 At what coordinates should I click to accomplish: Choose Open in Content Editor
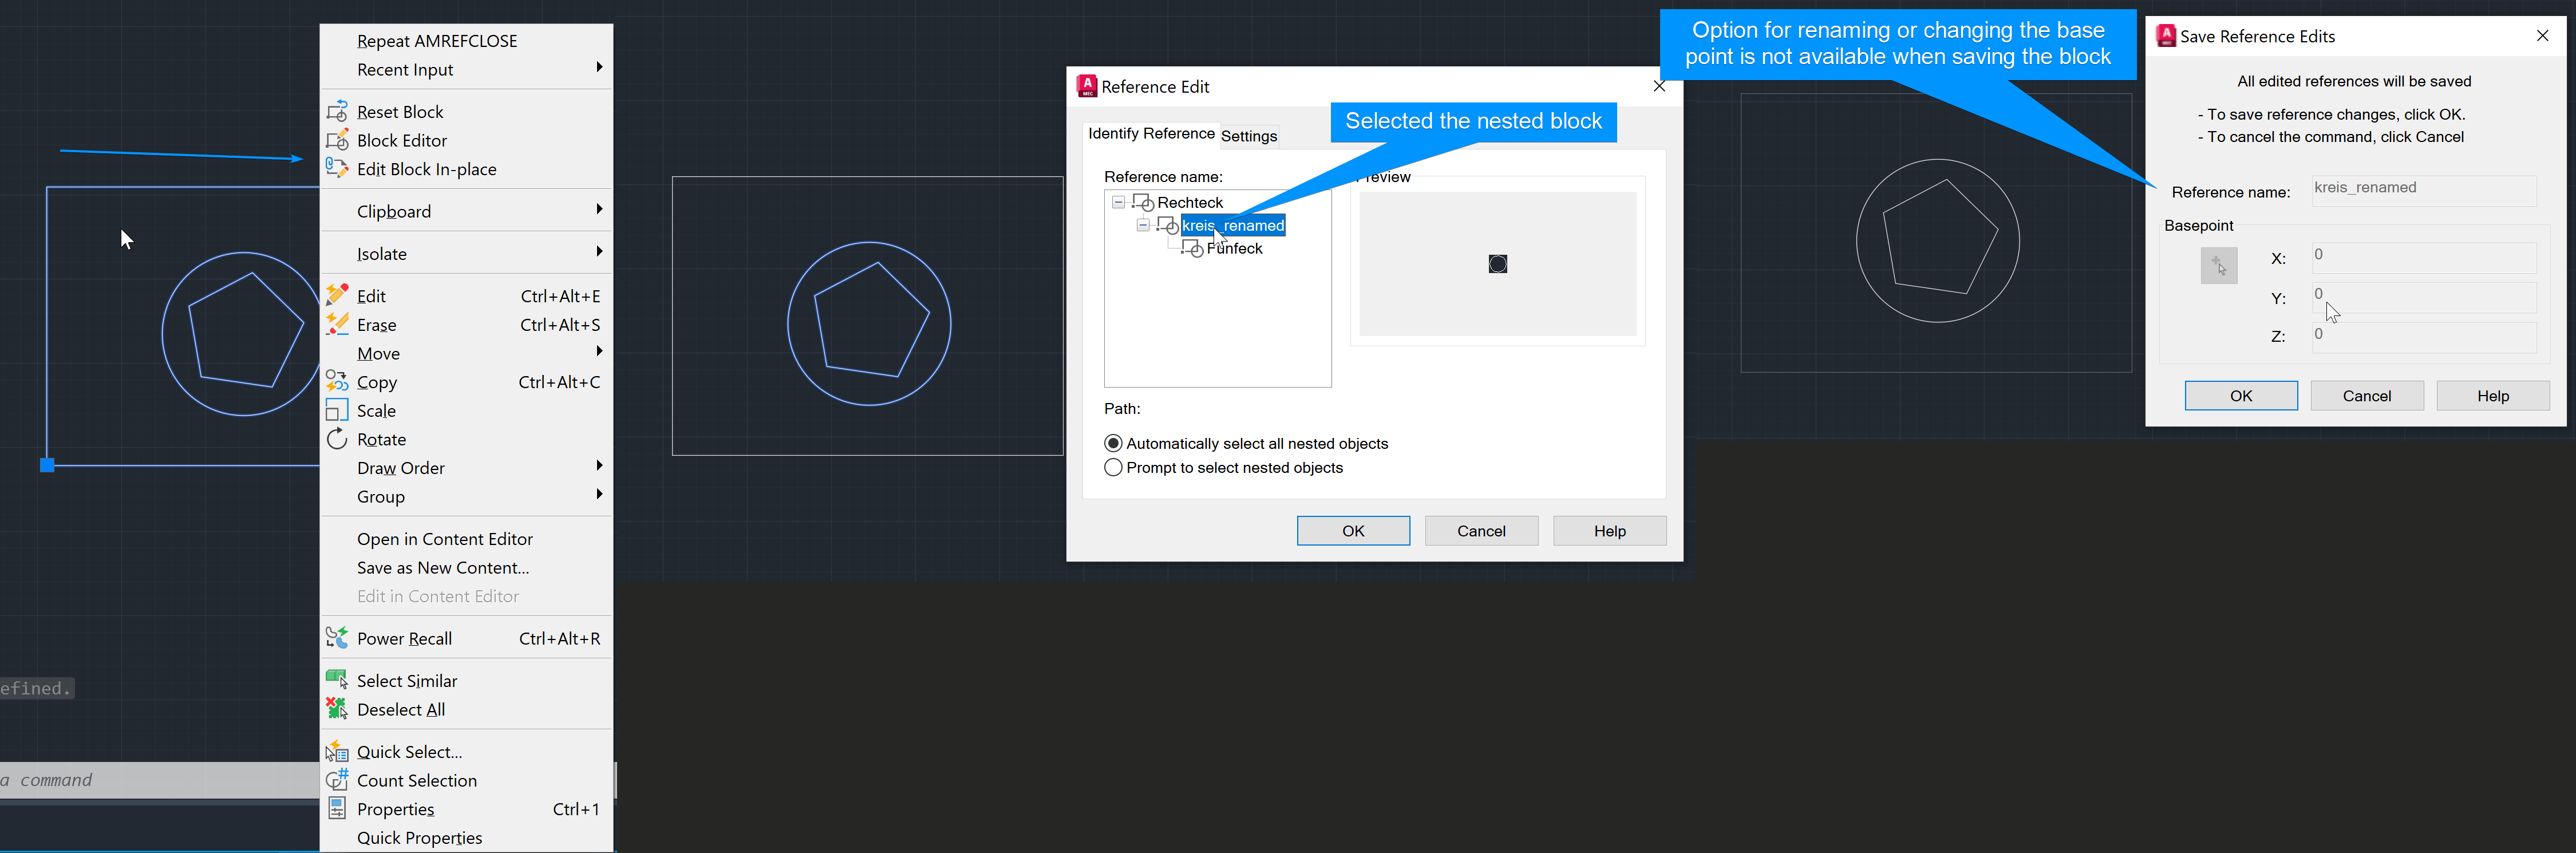click(x=444, y=539)
